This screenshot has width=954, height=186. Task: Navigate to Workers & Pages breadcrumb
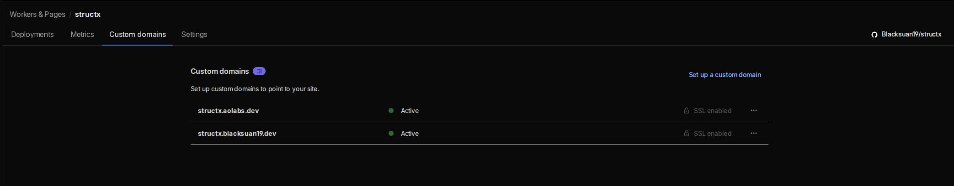[x=37, y=15]
